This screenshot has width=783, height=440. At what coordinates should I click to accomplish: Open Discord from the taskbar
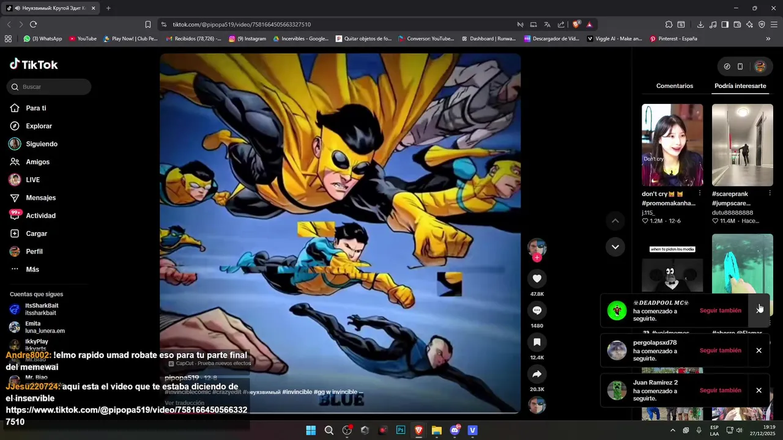tap(455, 430)
